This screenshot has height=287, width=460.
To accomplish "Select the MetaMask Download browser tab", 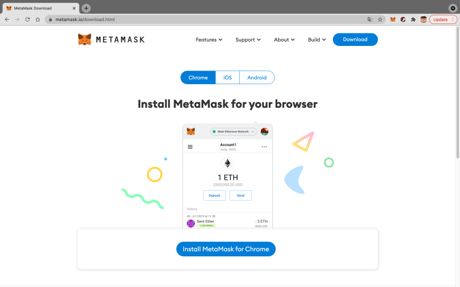I will click(x=38, y=8).
